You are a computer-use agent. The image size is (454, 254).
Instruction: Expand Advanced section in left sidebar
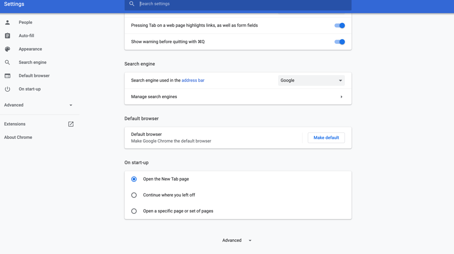39,105
